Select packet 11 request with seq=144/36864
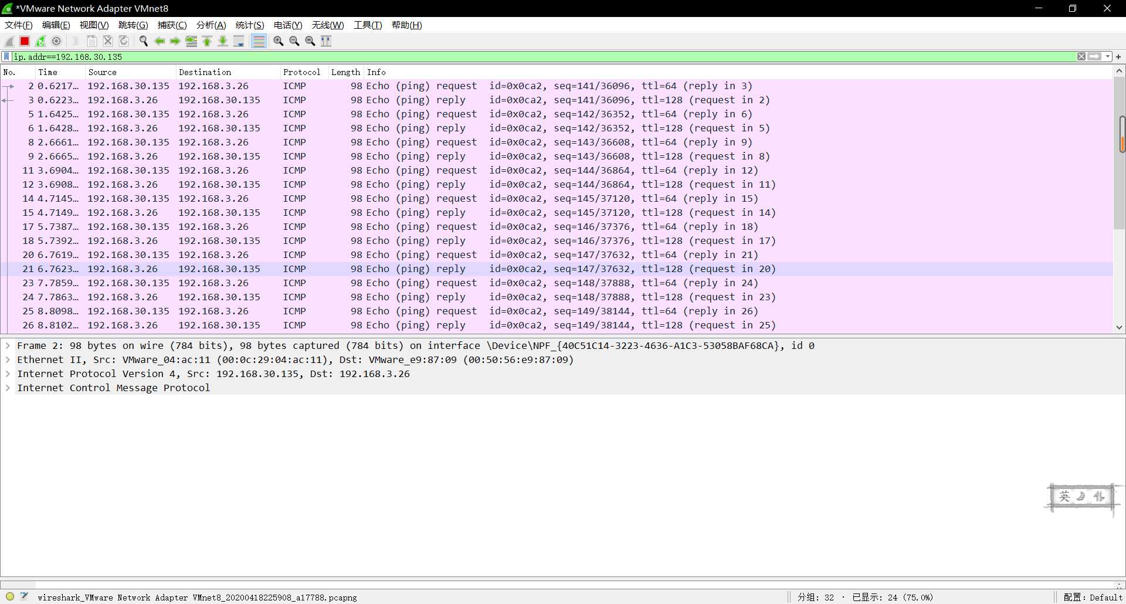Viewport: 1126px width, 604px height. click(557, 171)
